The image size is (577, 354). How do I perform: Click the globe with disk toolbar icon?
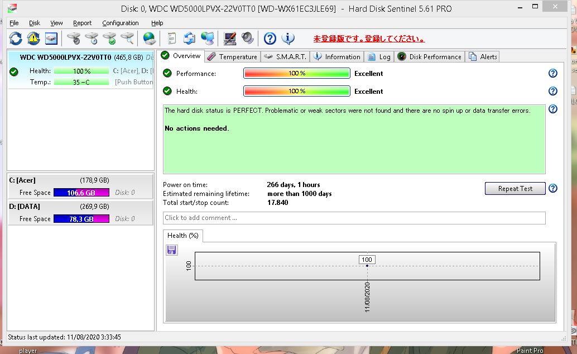[x=149, y=39]
